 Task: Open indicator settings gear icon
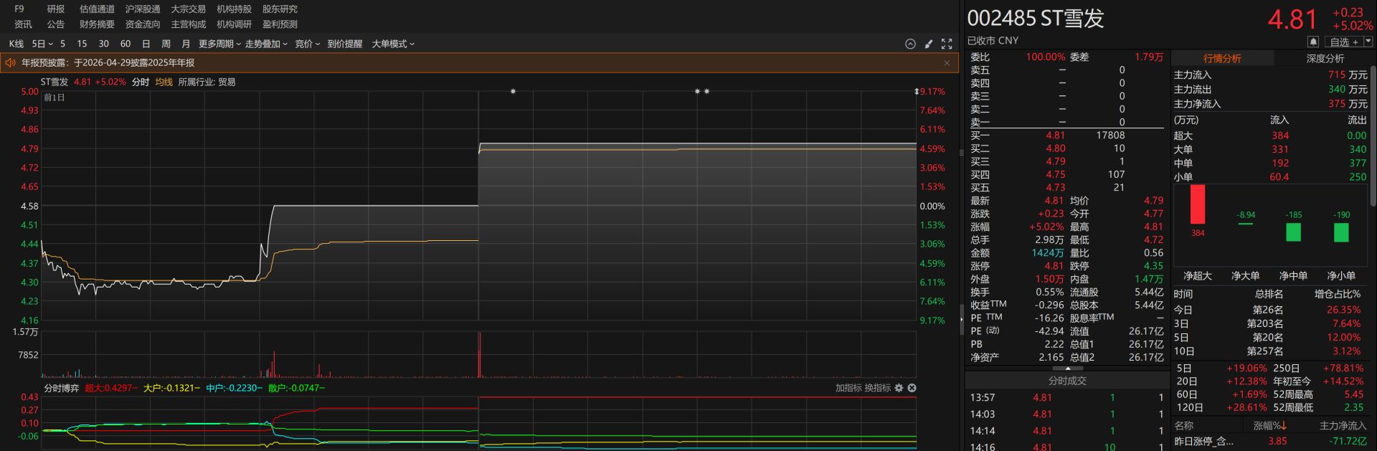(899, 388)
